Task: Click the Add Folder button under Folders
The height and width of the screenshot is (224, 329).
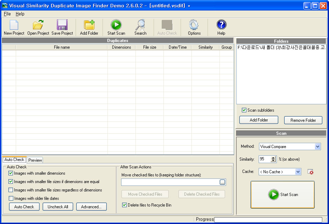Action: 259,120
